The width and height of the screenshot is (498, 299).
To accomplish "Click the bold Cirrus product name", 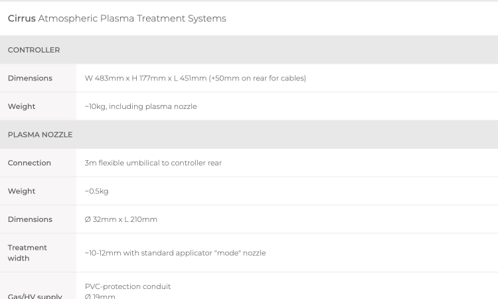I will click(x=22, y=19).
